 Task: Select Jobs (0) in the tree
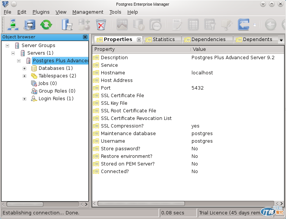[x=48, y=84]
